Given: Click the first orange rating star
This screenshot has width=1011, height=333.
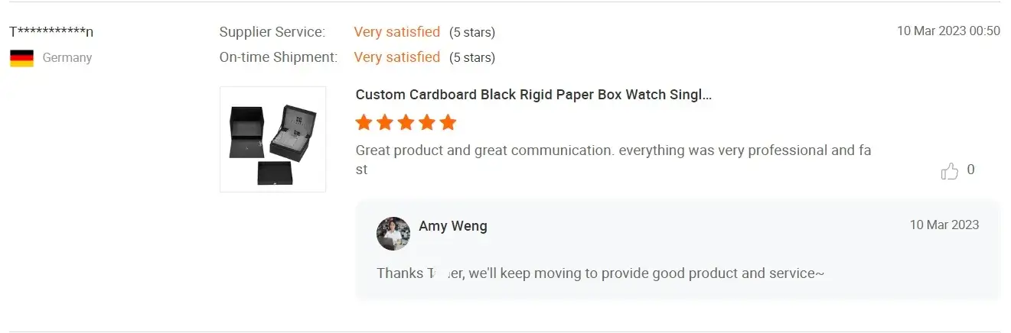Looking at the screenshot, I should click(x=364, y=122).
